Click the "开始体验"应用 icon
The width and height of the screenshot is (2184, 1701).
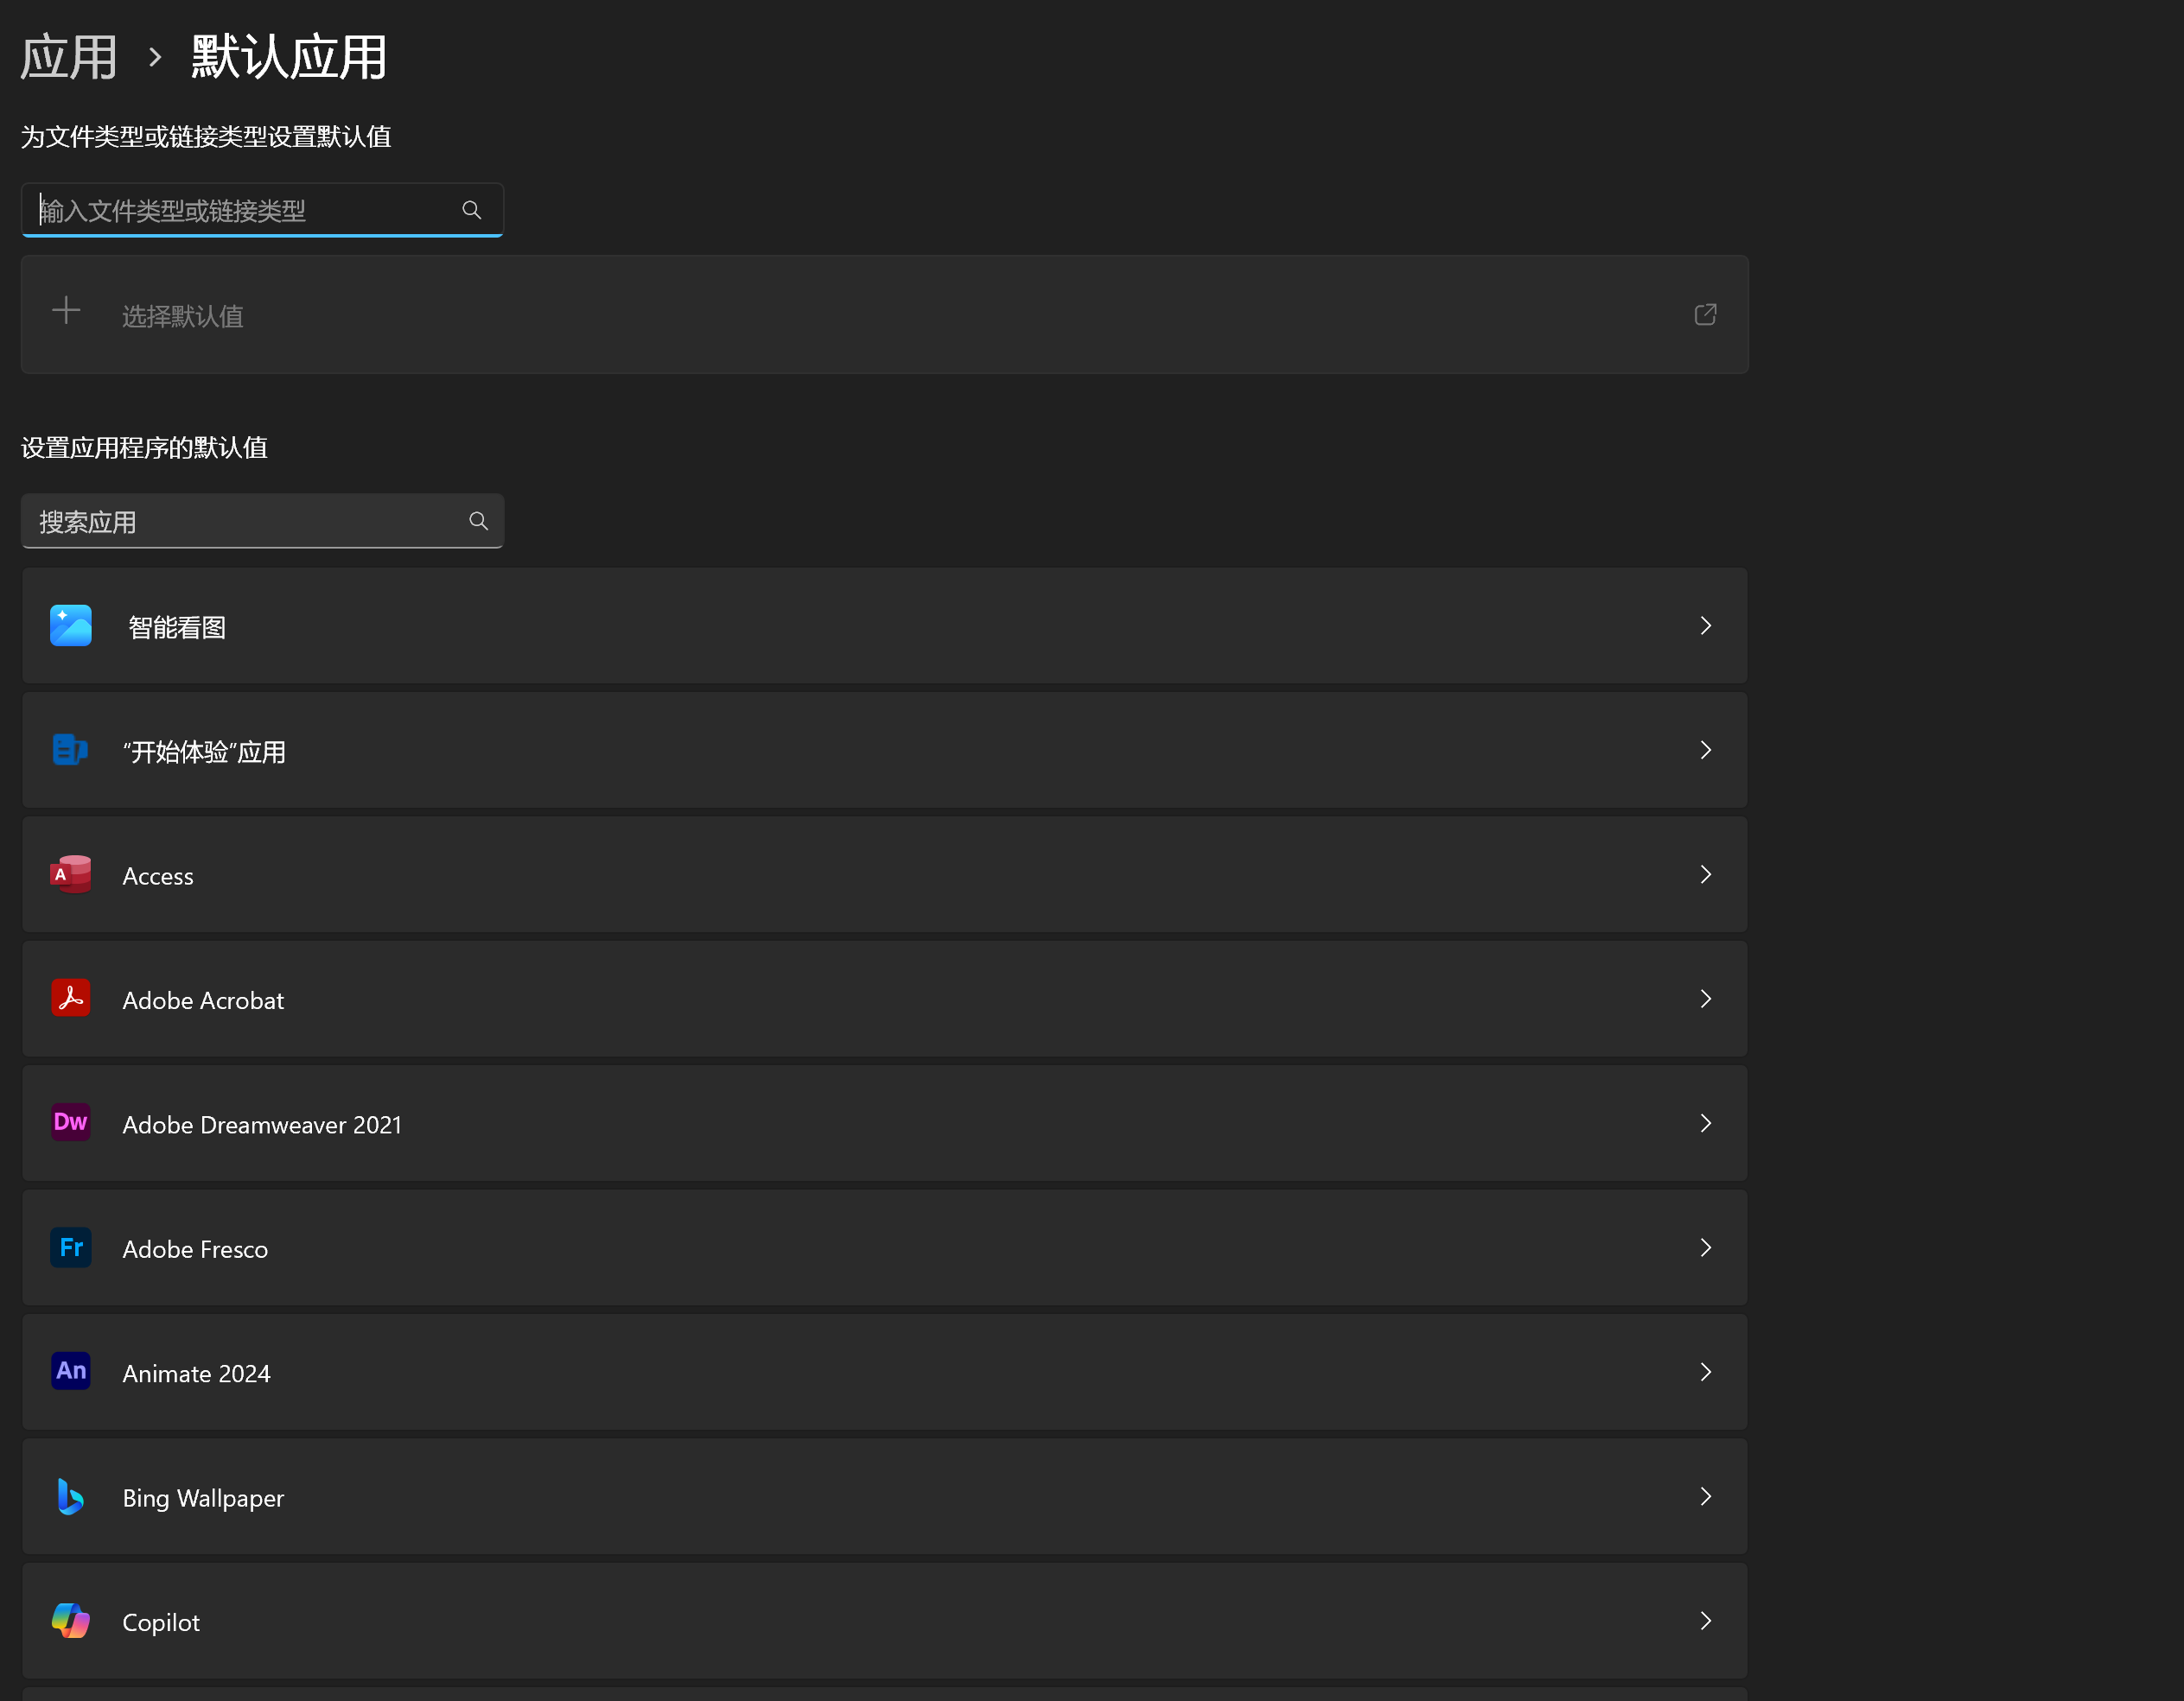(71, 750)
